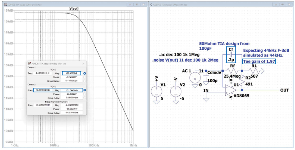Image resolution: width=295 pixels, height=150 pixels.
Task: Minimize the schematic window
Action: (275, 5)
